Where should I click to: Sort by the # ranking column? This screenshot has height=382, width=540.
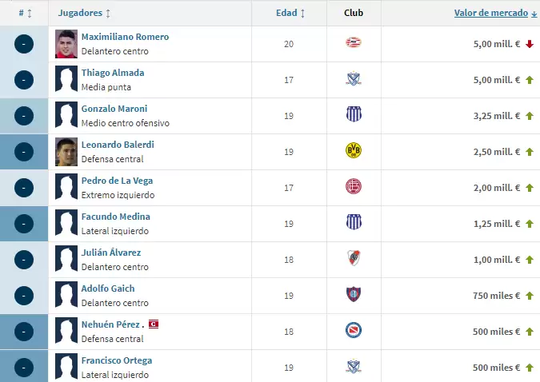click(x=25, y=14)
